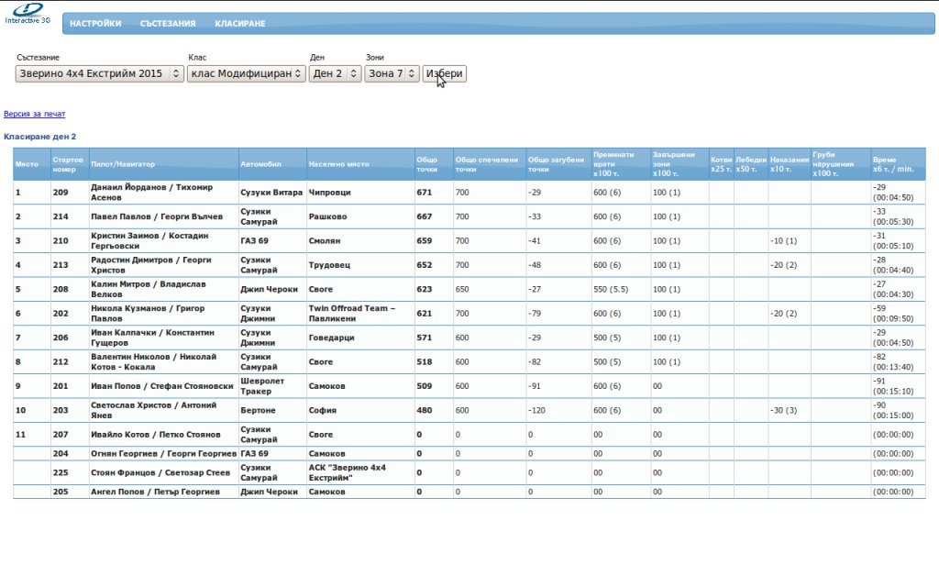Image resolution: width=939 pixels, height=587 pixels.
Task: Open the НАСТРОЙКИ menu
Action: tap(95, 24)
